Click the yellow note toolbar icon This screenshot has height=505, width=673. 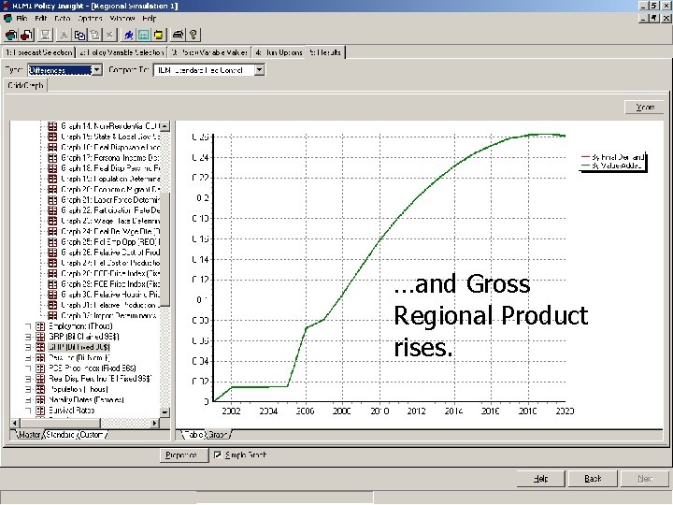158,35
